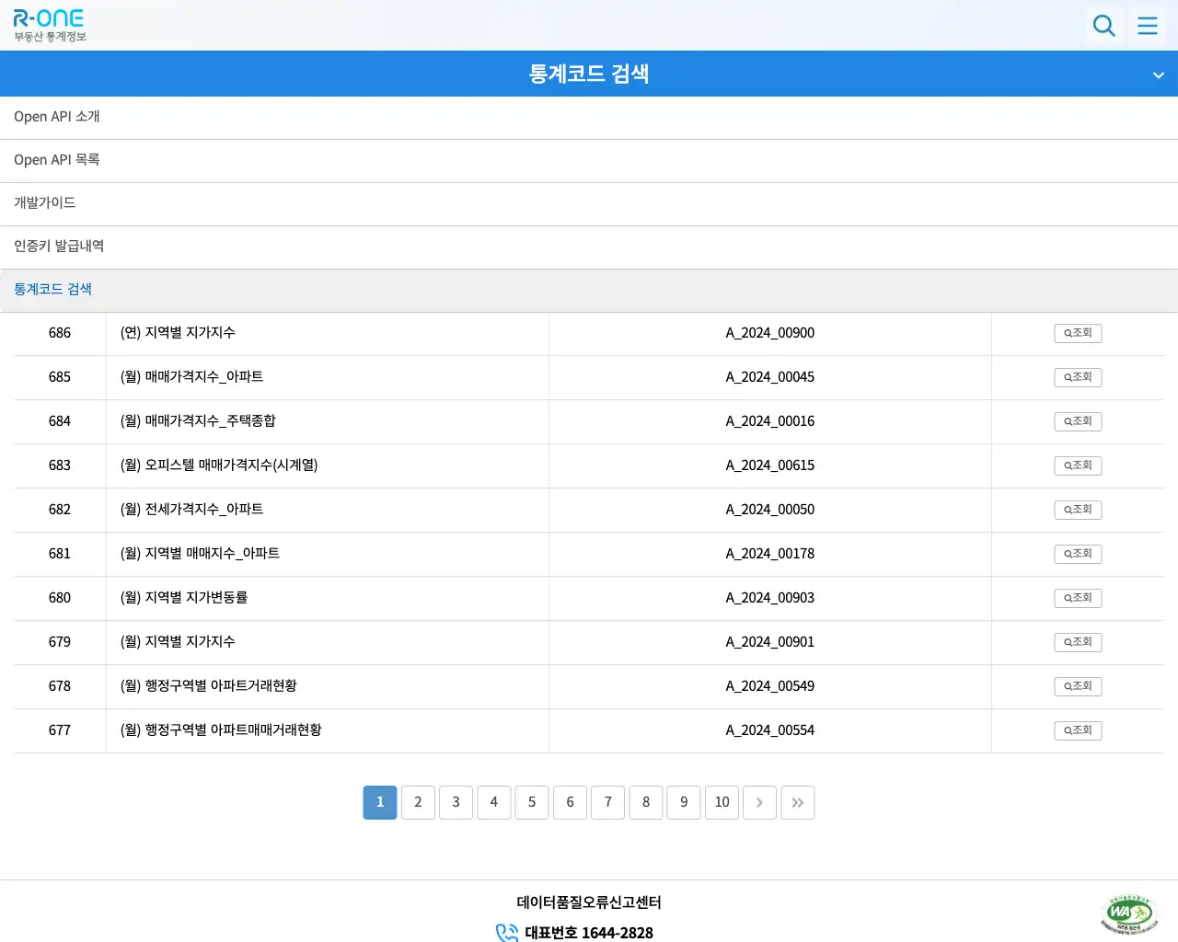Open 인증키 발급내역 menu item
The width and height of the screenshot is (1178, 942).
(x=589, y=247)
